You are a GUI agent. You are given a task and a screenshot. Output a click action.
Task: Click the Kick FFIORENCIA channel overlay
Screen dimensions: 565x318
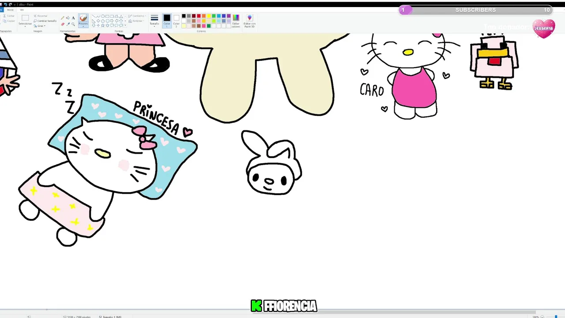point(284,306)
